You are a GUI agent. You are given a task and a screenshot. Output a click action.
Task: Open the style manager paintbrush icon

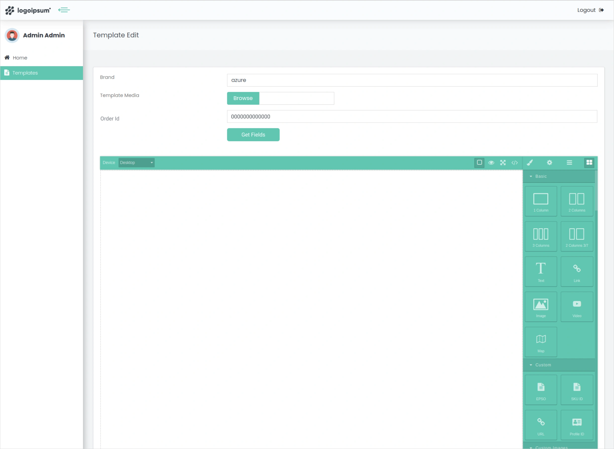[530, 163]
